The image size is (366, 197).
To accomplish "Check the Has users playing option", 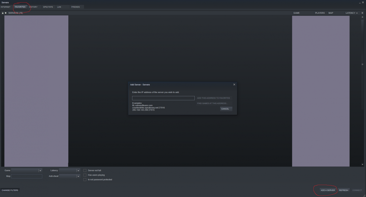I will tap(85, 175).
